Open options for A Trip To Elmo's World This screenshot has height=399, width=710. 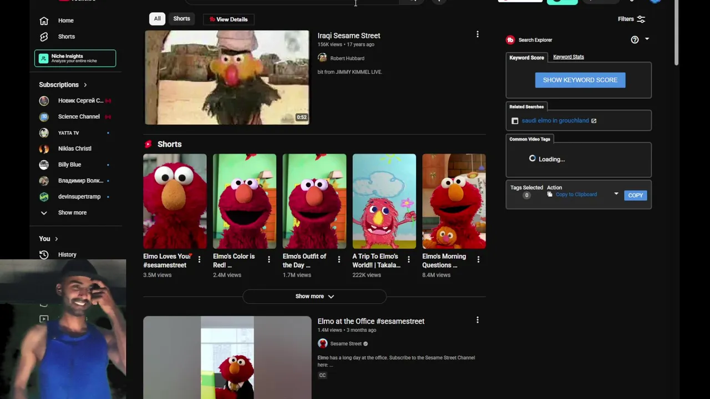pos(409,259)
